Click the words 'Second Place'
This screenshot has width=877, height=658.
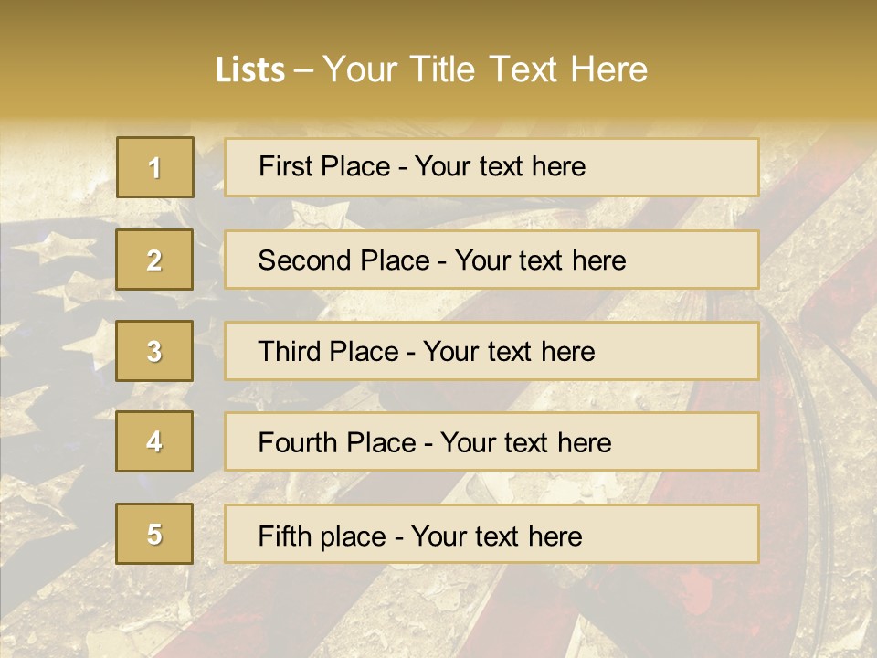click(x=343, y=260)
